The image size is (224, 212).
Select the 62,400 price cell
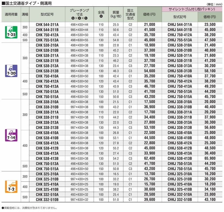(149, 158)
